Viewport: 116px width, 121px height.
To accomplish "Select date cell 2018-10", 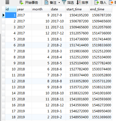I will (x=58, y=93).
